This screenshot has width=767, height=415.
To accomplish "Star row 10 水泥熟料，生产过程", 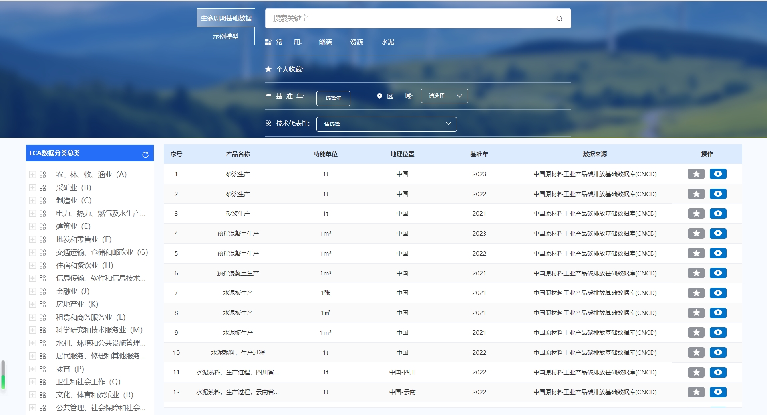I will [696, 352].
